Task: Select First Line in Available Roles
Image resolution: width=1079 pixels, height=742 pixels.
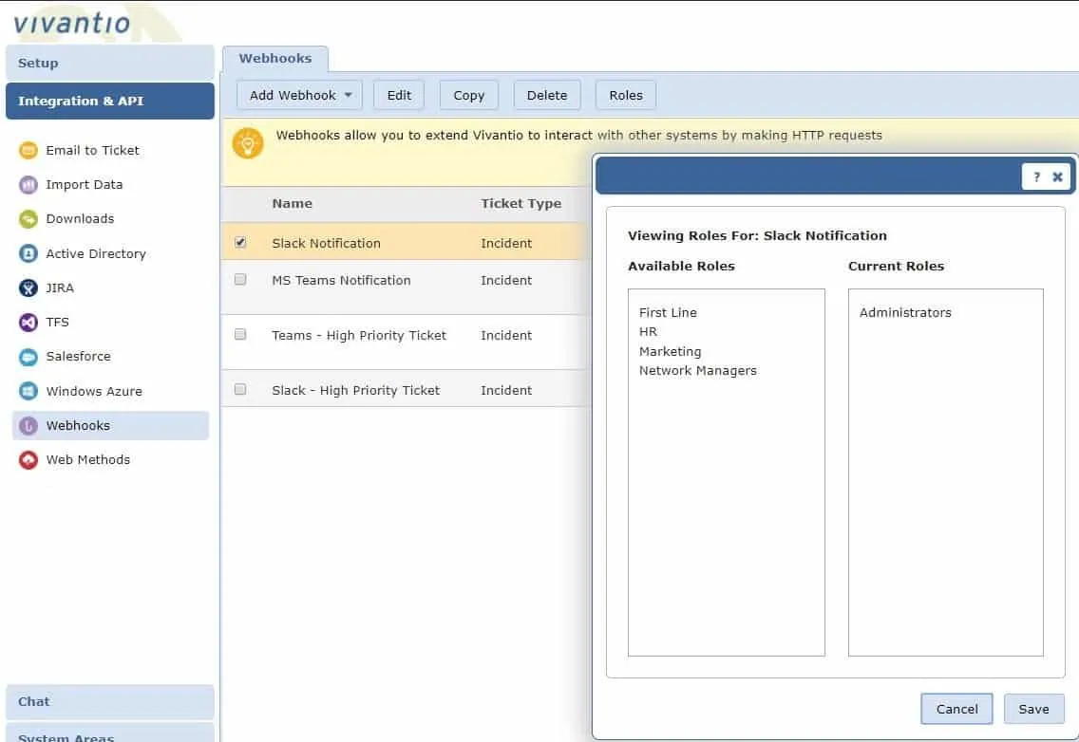Action: pyautogui.click(x=668, y=312)
